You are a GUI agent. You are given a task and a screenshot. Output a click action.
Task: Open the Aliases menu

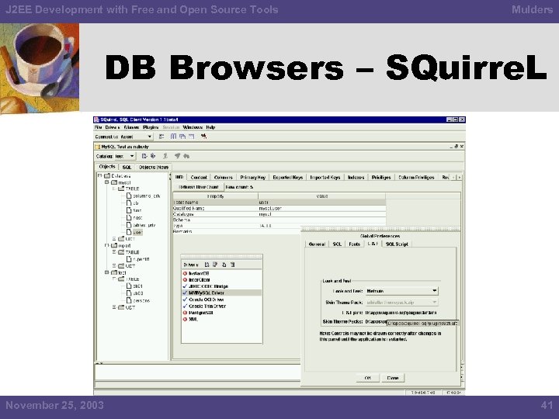pyautogui.click(x=131, y=127)
